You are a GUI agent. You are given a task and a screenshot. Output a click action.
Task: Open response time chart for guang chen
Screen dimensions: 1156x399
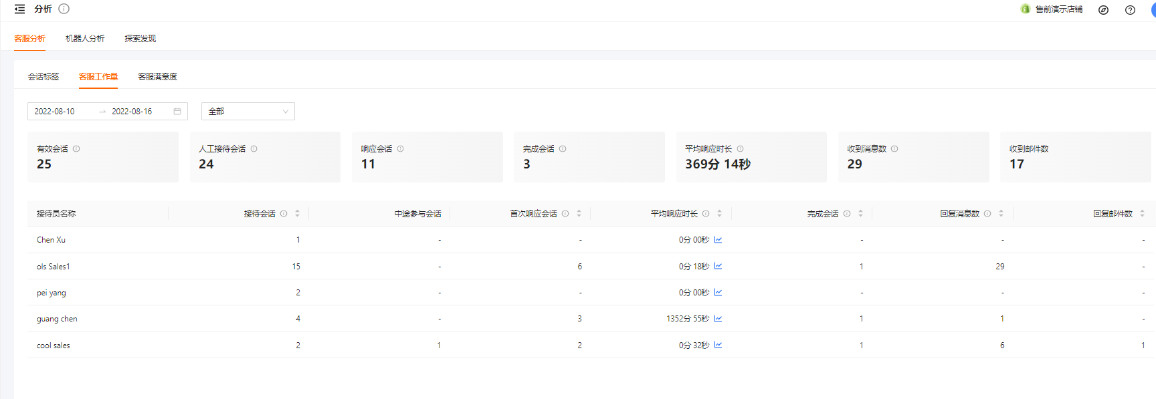[718, 319]
